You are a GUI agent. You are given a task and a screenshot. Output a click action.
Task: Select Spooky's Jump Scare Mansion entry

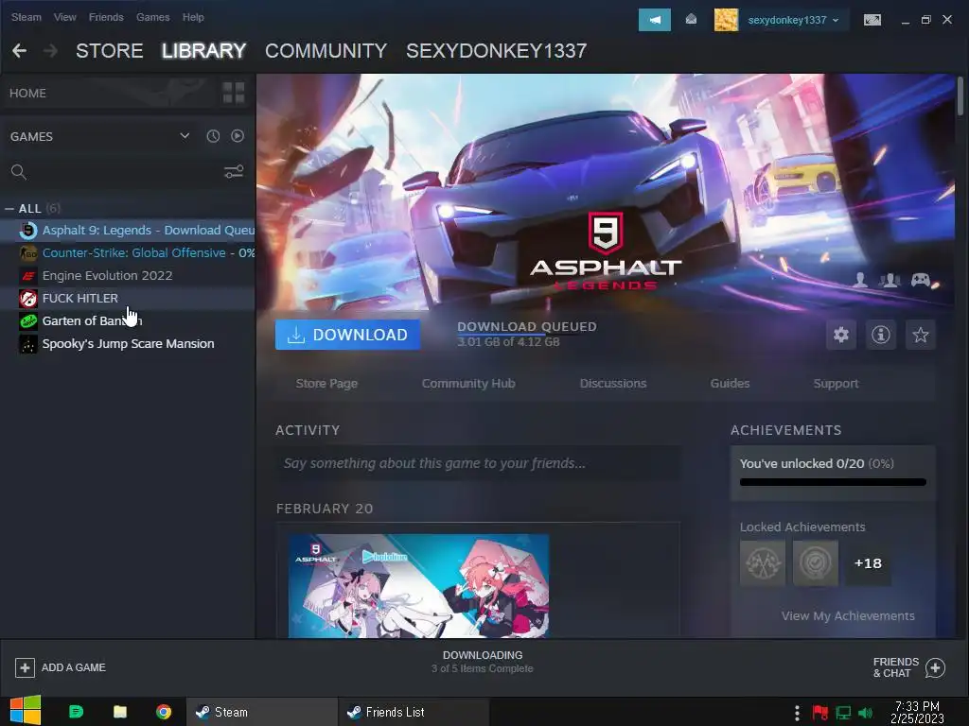128,344
